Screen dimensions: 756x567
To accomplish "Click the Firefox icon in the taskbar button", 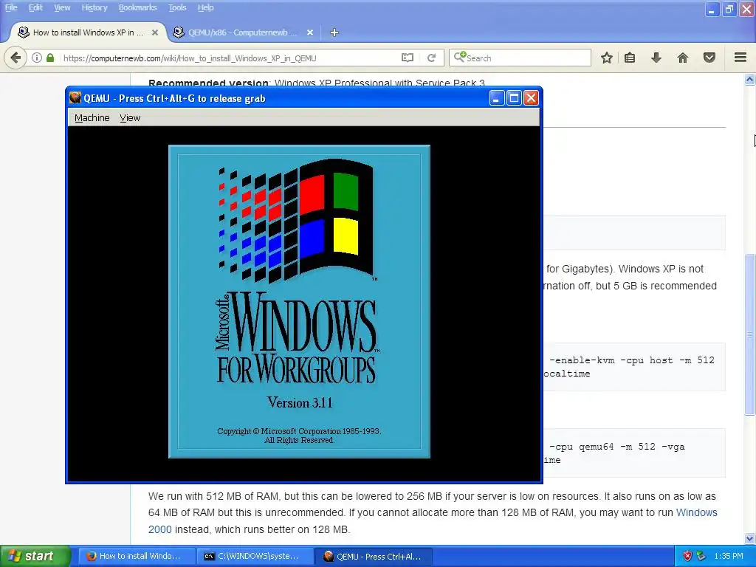I will [91, 556].
